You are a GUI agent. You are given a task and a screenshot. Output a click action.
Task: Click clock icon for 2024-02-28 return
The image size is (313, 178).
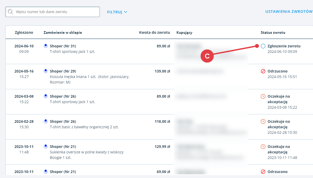263,121
